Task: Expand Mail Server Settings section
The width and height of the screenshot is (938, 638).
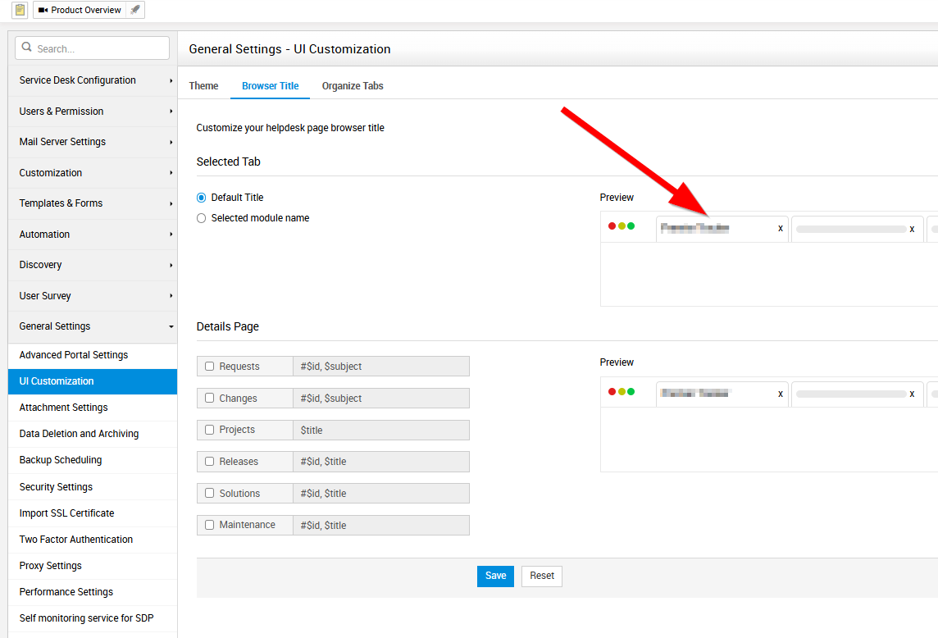Action: click(92, 142)
